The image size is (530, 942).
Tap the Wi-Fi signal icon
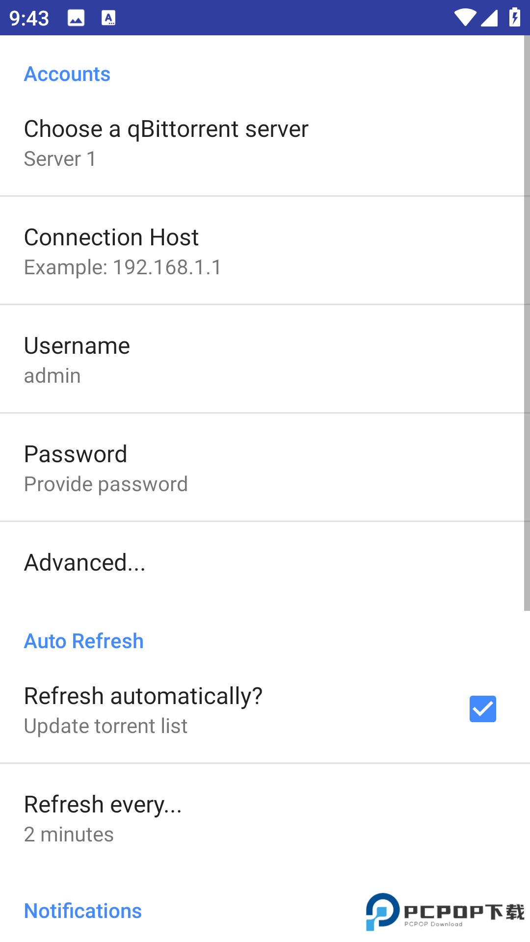coord(464,18)
